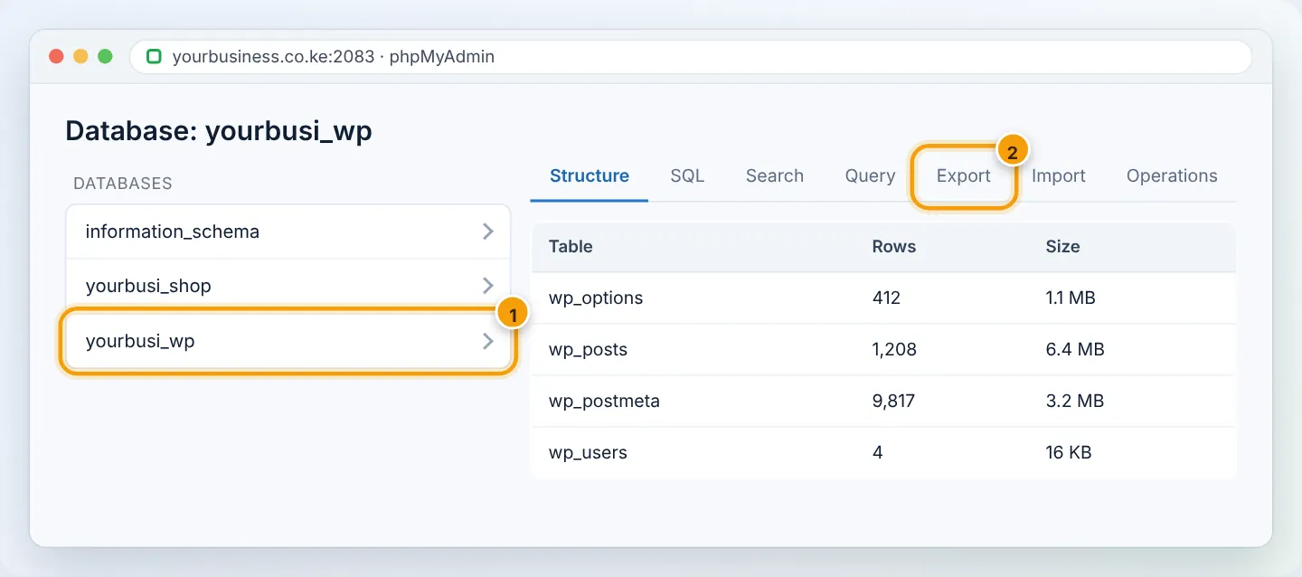Click the Table column header

point(571,246)
